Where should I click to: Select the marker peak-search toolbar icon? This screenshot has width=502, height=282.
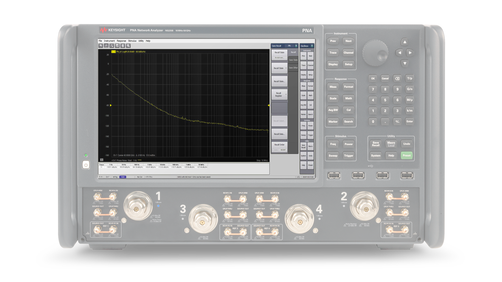112,46
